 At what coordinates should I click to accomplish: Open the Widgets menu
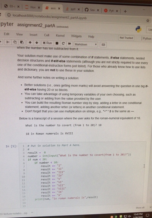(76, 36)
